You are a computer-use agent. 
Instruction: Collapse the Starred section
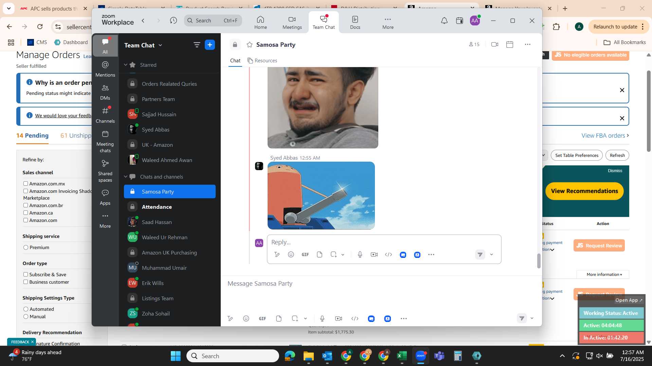coord(125,65)
